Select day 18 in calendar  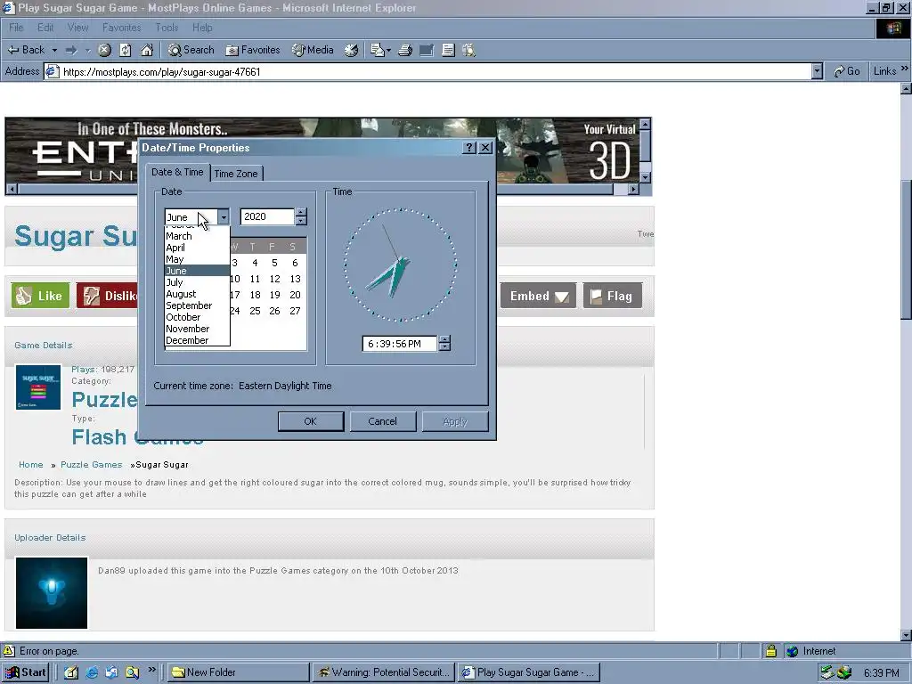pyautogui.click(x=255, y=295)
